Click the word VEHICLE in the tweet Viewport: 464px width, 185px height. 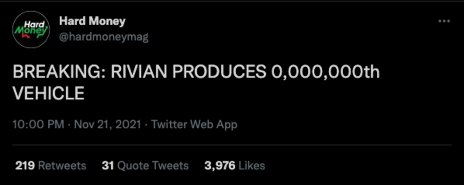click(x=48, y=93)
